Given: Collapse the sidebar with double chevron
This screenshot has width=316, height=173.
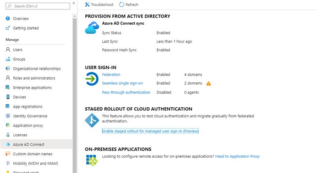Looking at the screenshot, I should [x=74, y=3].
